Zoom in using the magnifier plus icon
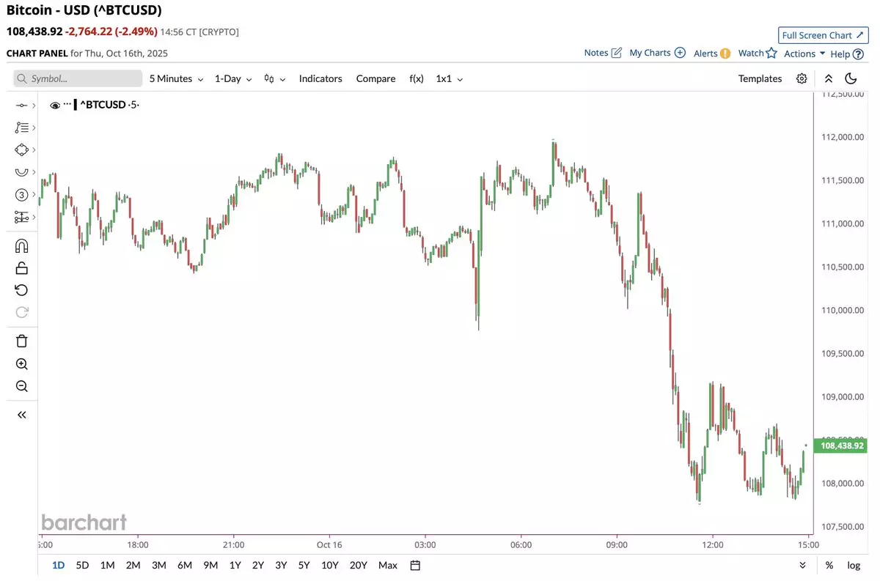The height and width of the screenshot is (581, 880). point(21,364)
